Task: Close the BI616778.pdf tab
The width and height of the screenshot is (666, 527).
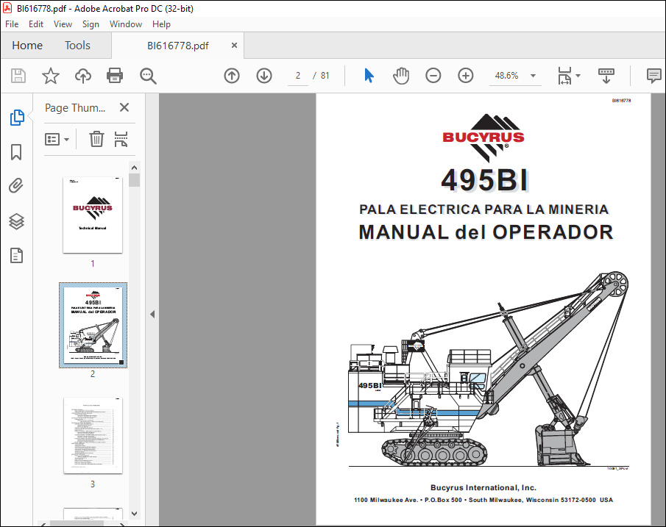Action: [234, 45]
